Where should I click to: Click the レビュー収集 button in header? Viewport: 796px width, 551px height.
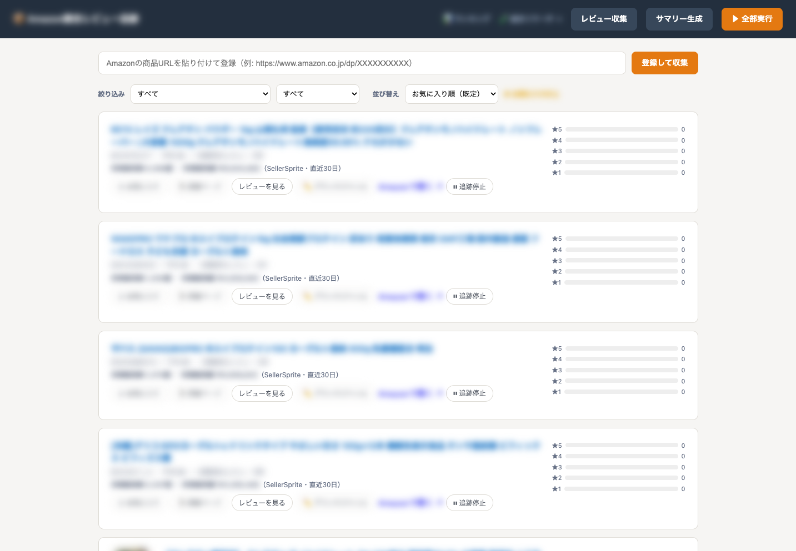604,19
